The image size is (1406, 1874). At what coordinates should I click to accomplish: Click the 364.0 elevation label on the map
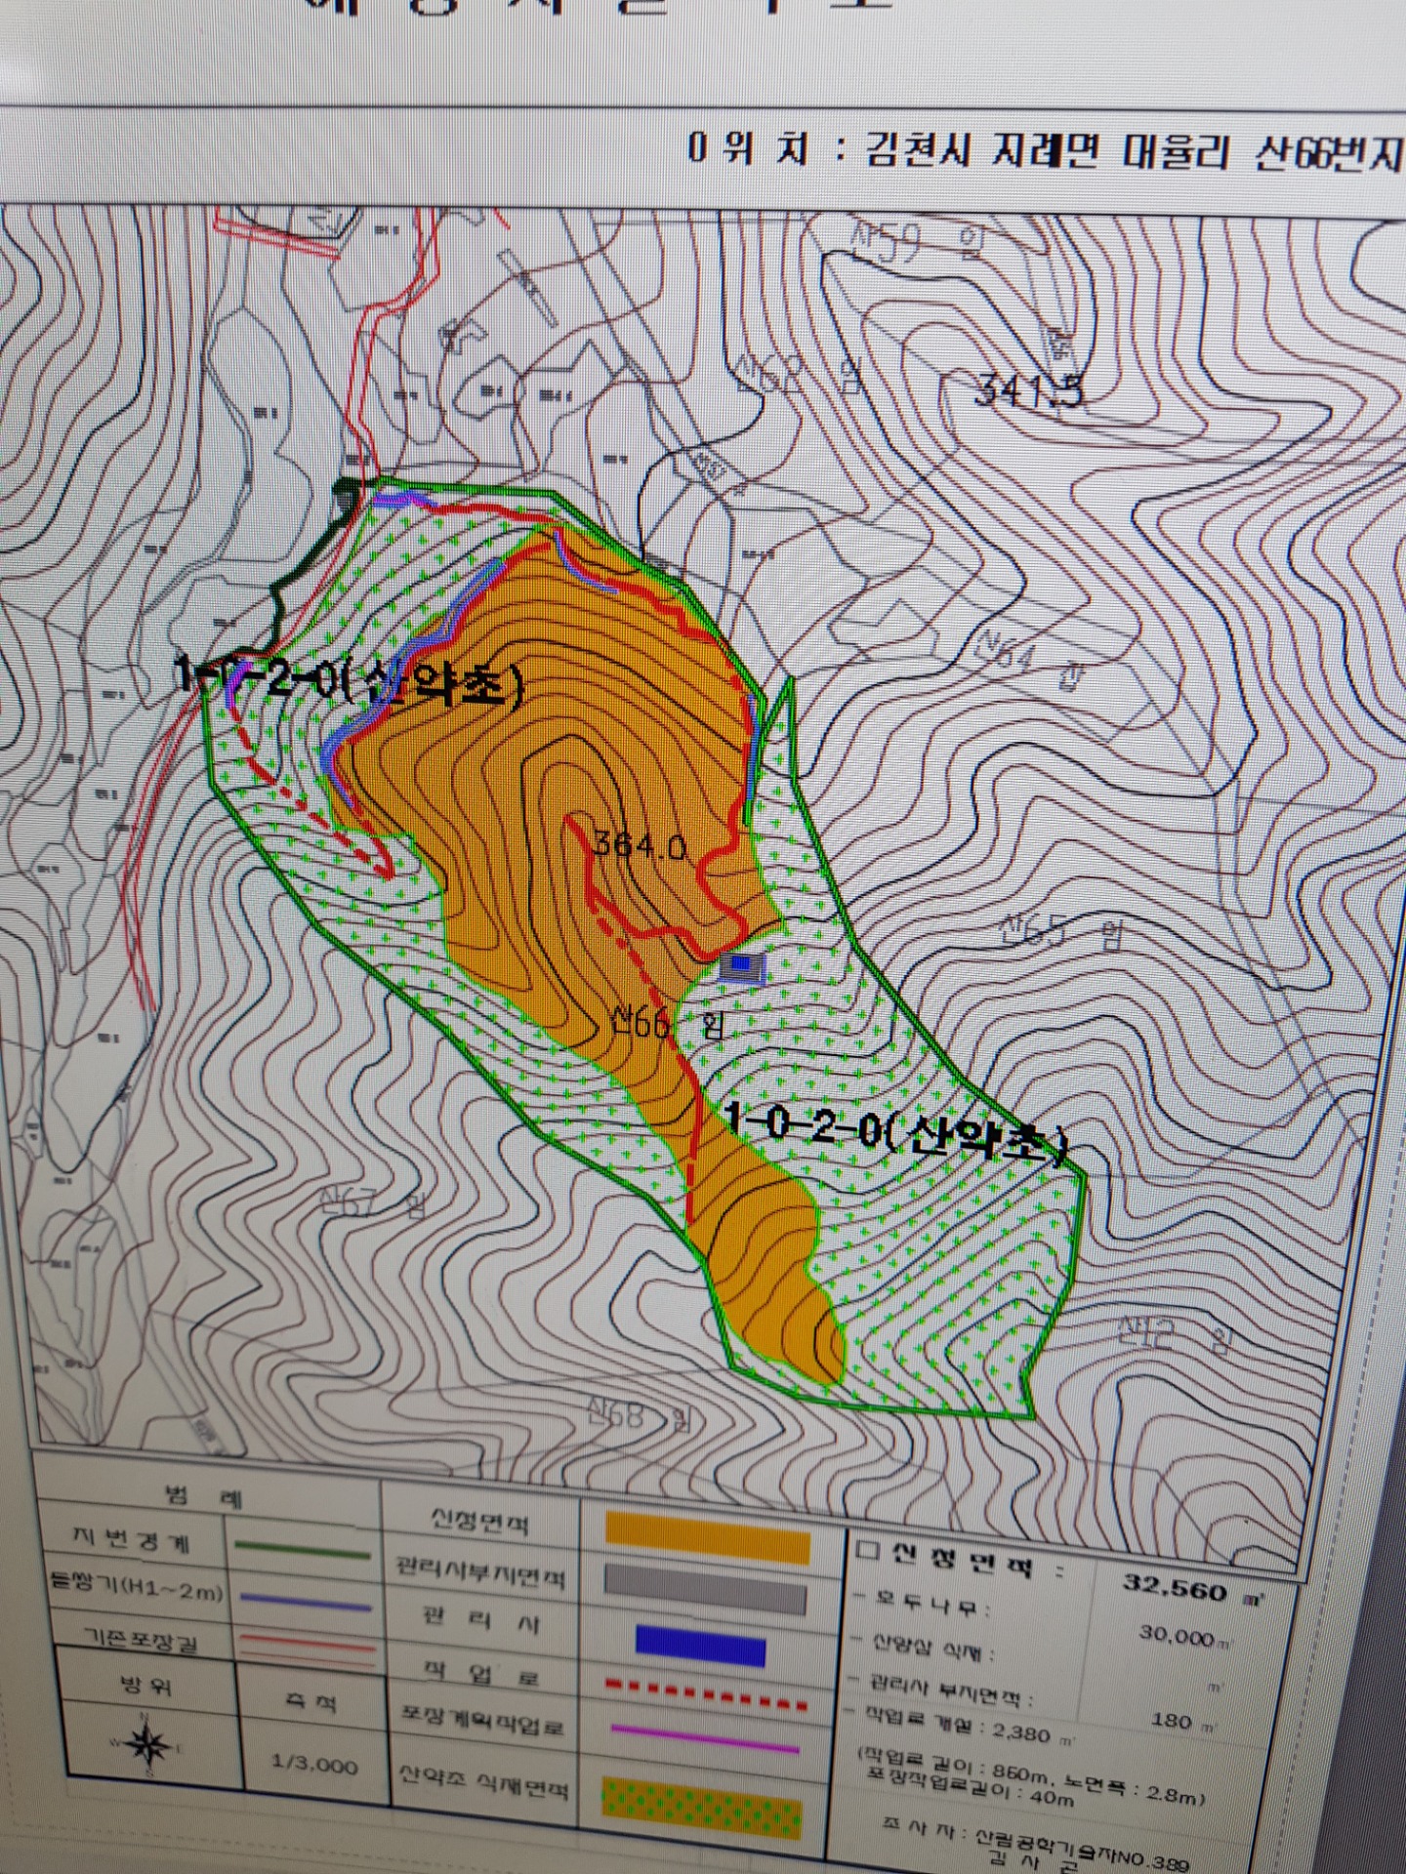[640, 843]
